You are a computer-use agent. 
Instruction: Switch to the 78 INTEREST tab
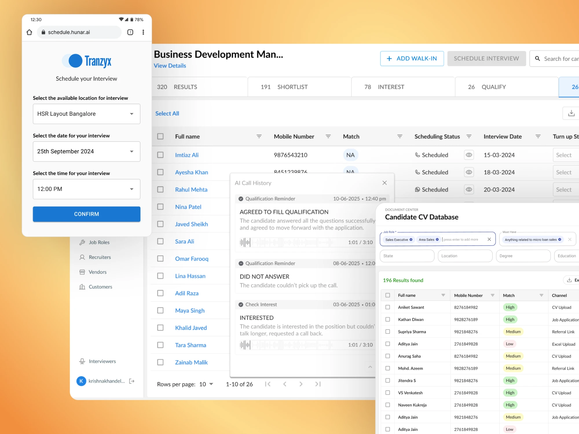403,87
